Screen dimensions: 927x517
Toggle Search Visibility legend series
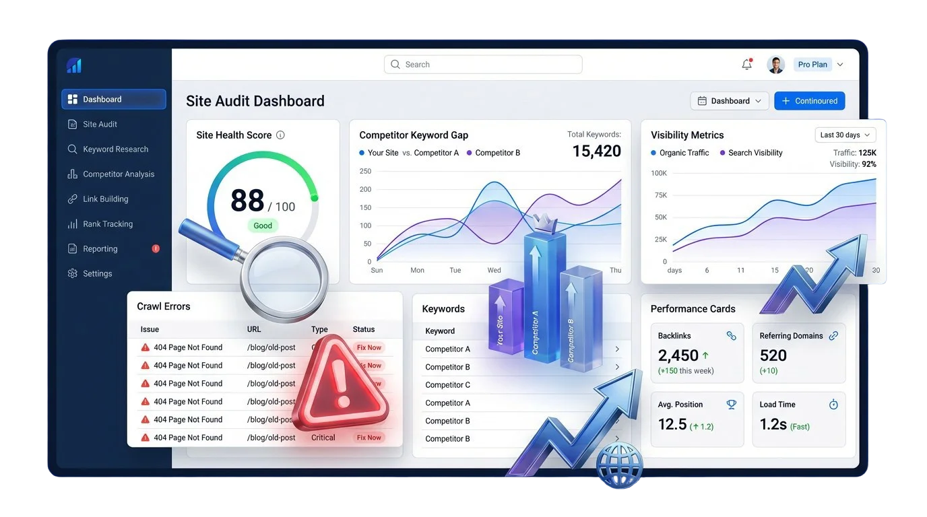pos(750,153)
